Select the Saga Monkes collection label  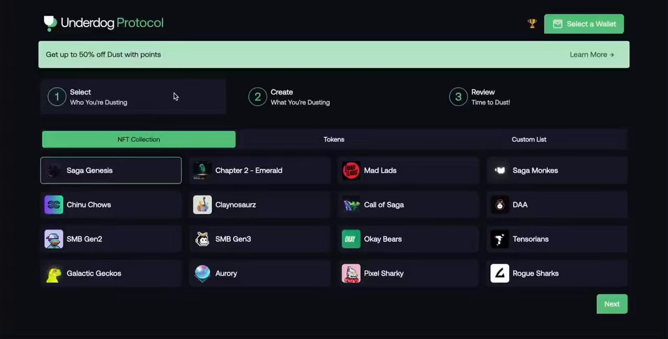click(535, 171)
